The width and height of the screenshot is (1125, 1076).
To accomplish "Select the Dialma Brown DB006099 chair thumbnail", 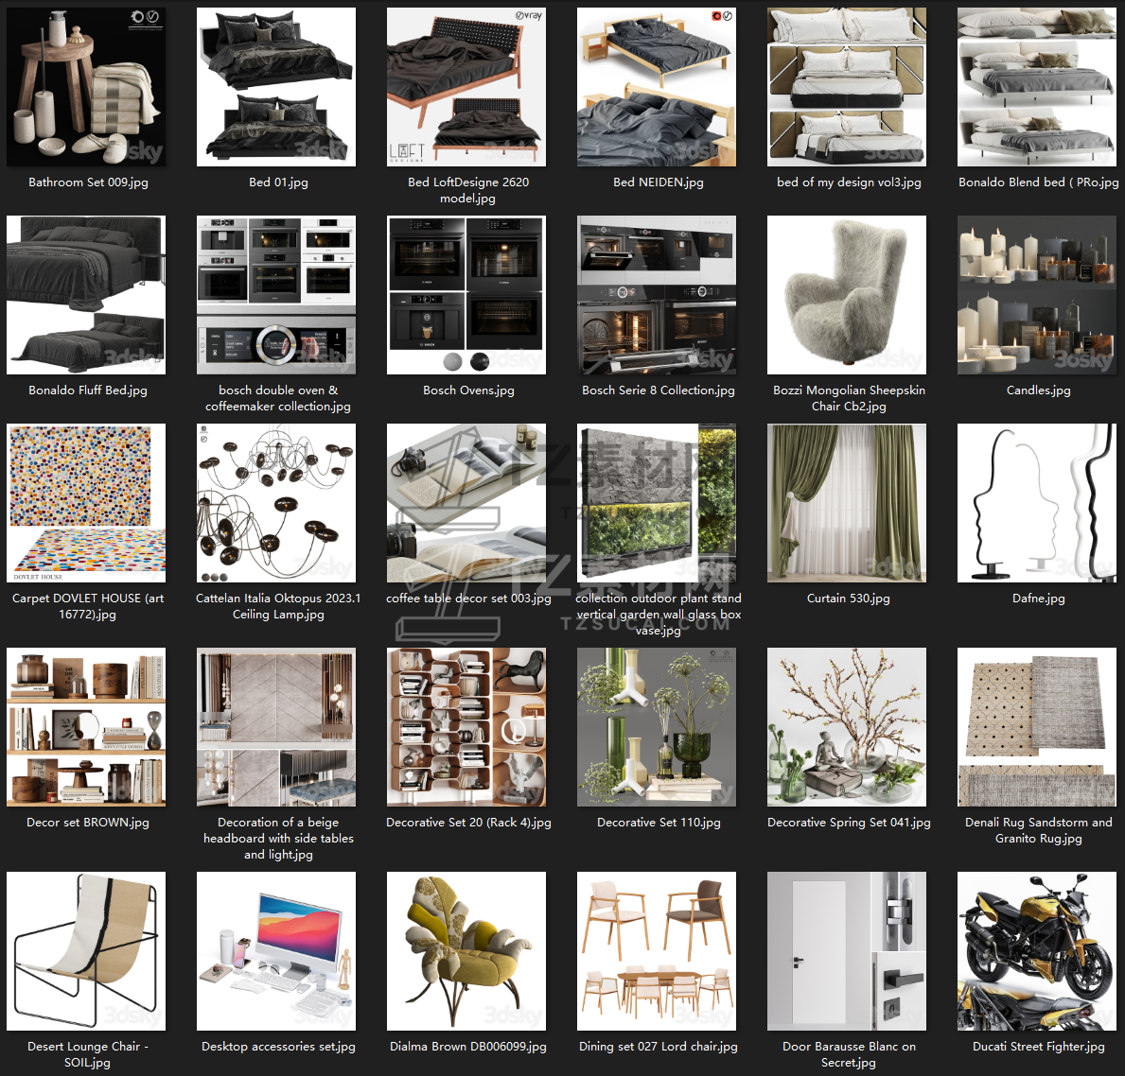I will pyautogui.click(x=466, y=951).
